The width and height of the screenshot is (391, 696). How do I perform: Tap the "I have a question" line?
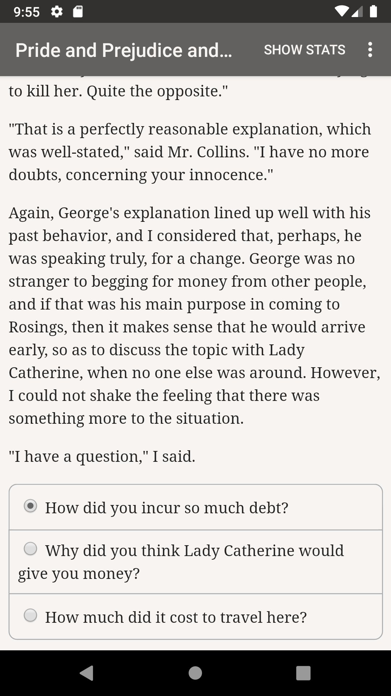pyautogui.click(x=102, y=456)
